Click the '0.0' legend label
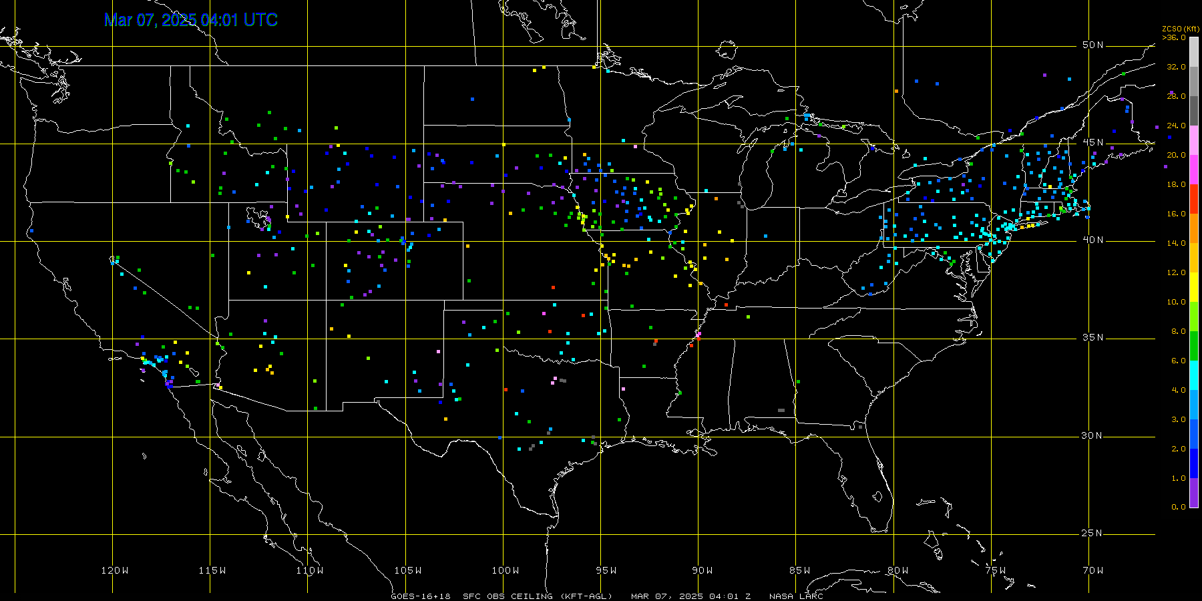The width and height of the screenshot is (1202, 601). tap(1179, 507)
